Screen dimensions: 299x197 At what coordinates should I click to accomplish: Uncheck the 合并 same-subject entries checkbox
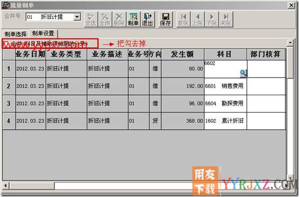tap(6, 43)
